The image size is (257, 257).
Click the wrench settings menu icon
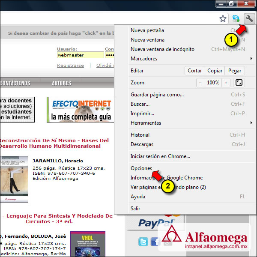point(249,19)
